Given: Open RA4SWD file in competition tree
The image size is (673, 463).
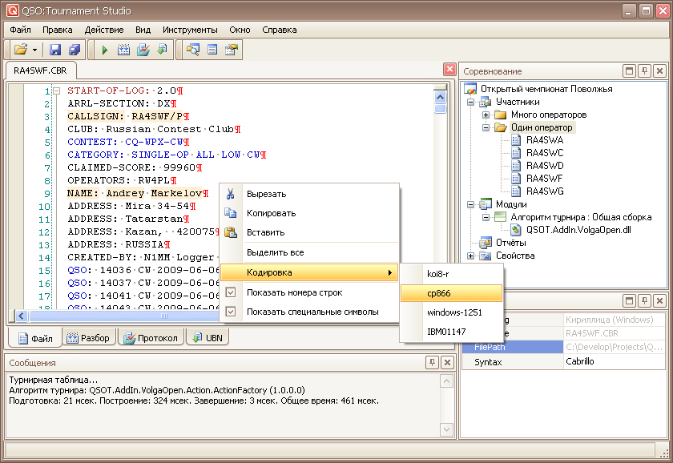Looking at the screenshot, I should (x=544, y=166).
